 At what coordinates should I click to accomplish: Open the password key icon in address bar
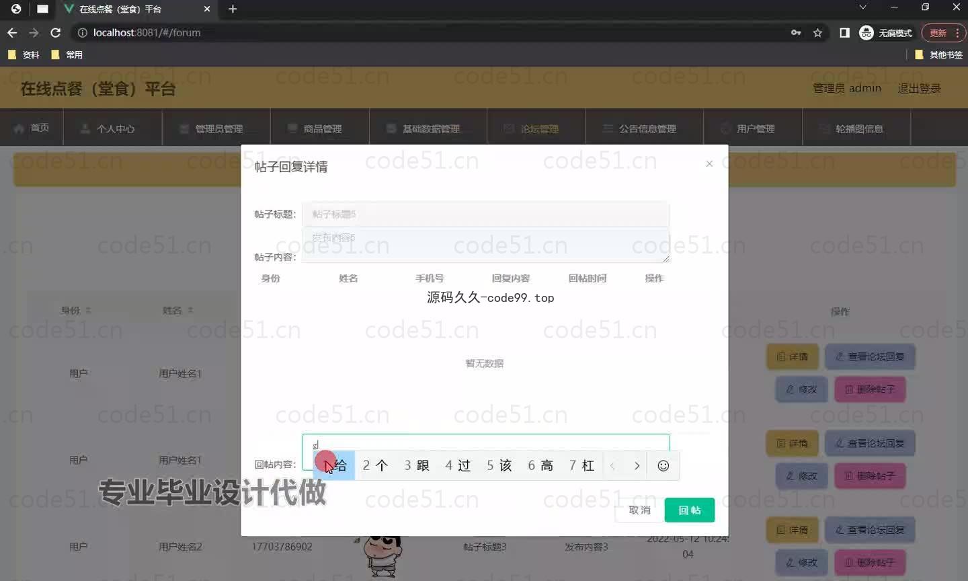tap(796, 32)
